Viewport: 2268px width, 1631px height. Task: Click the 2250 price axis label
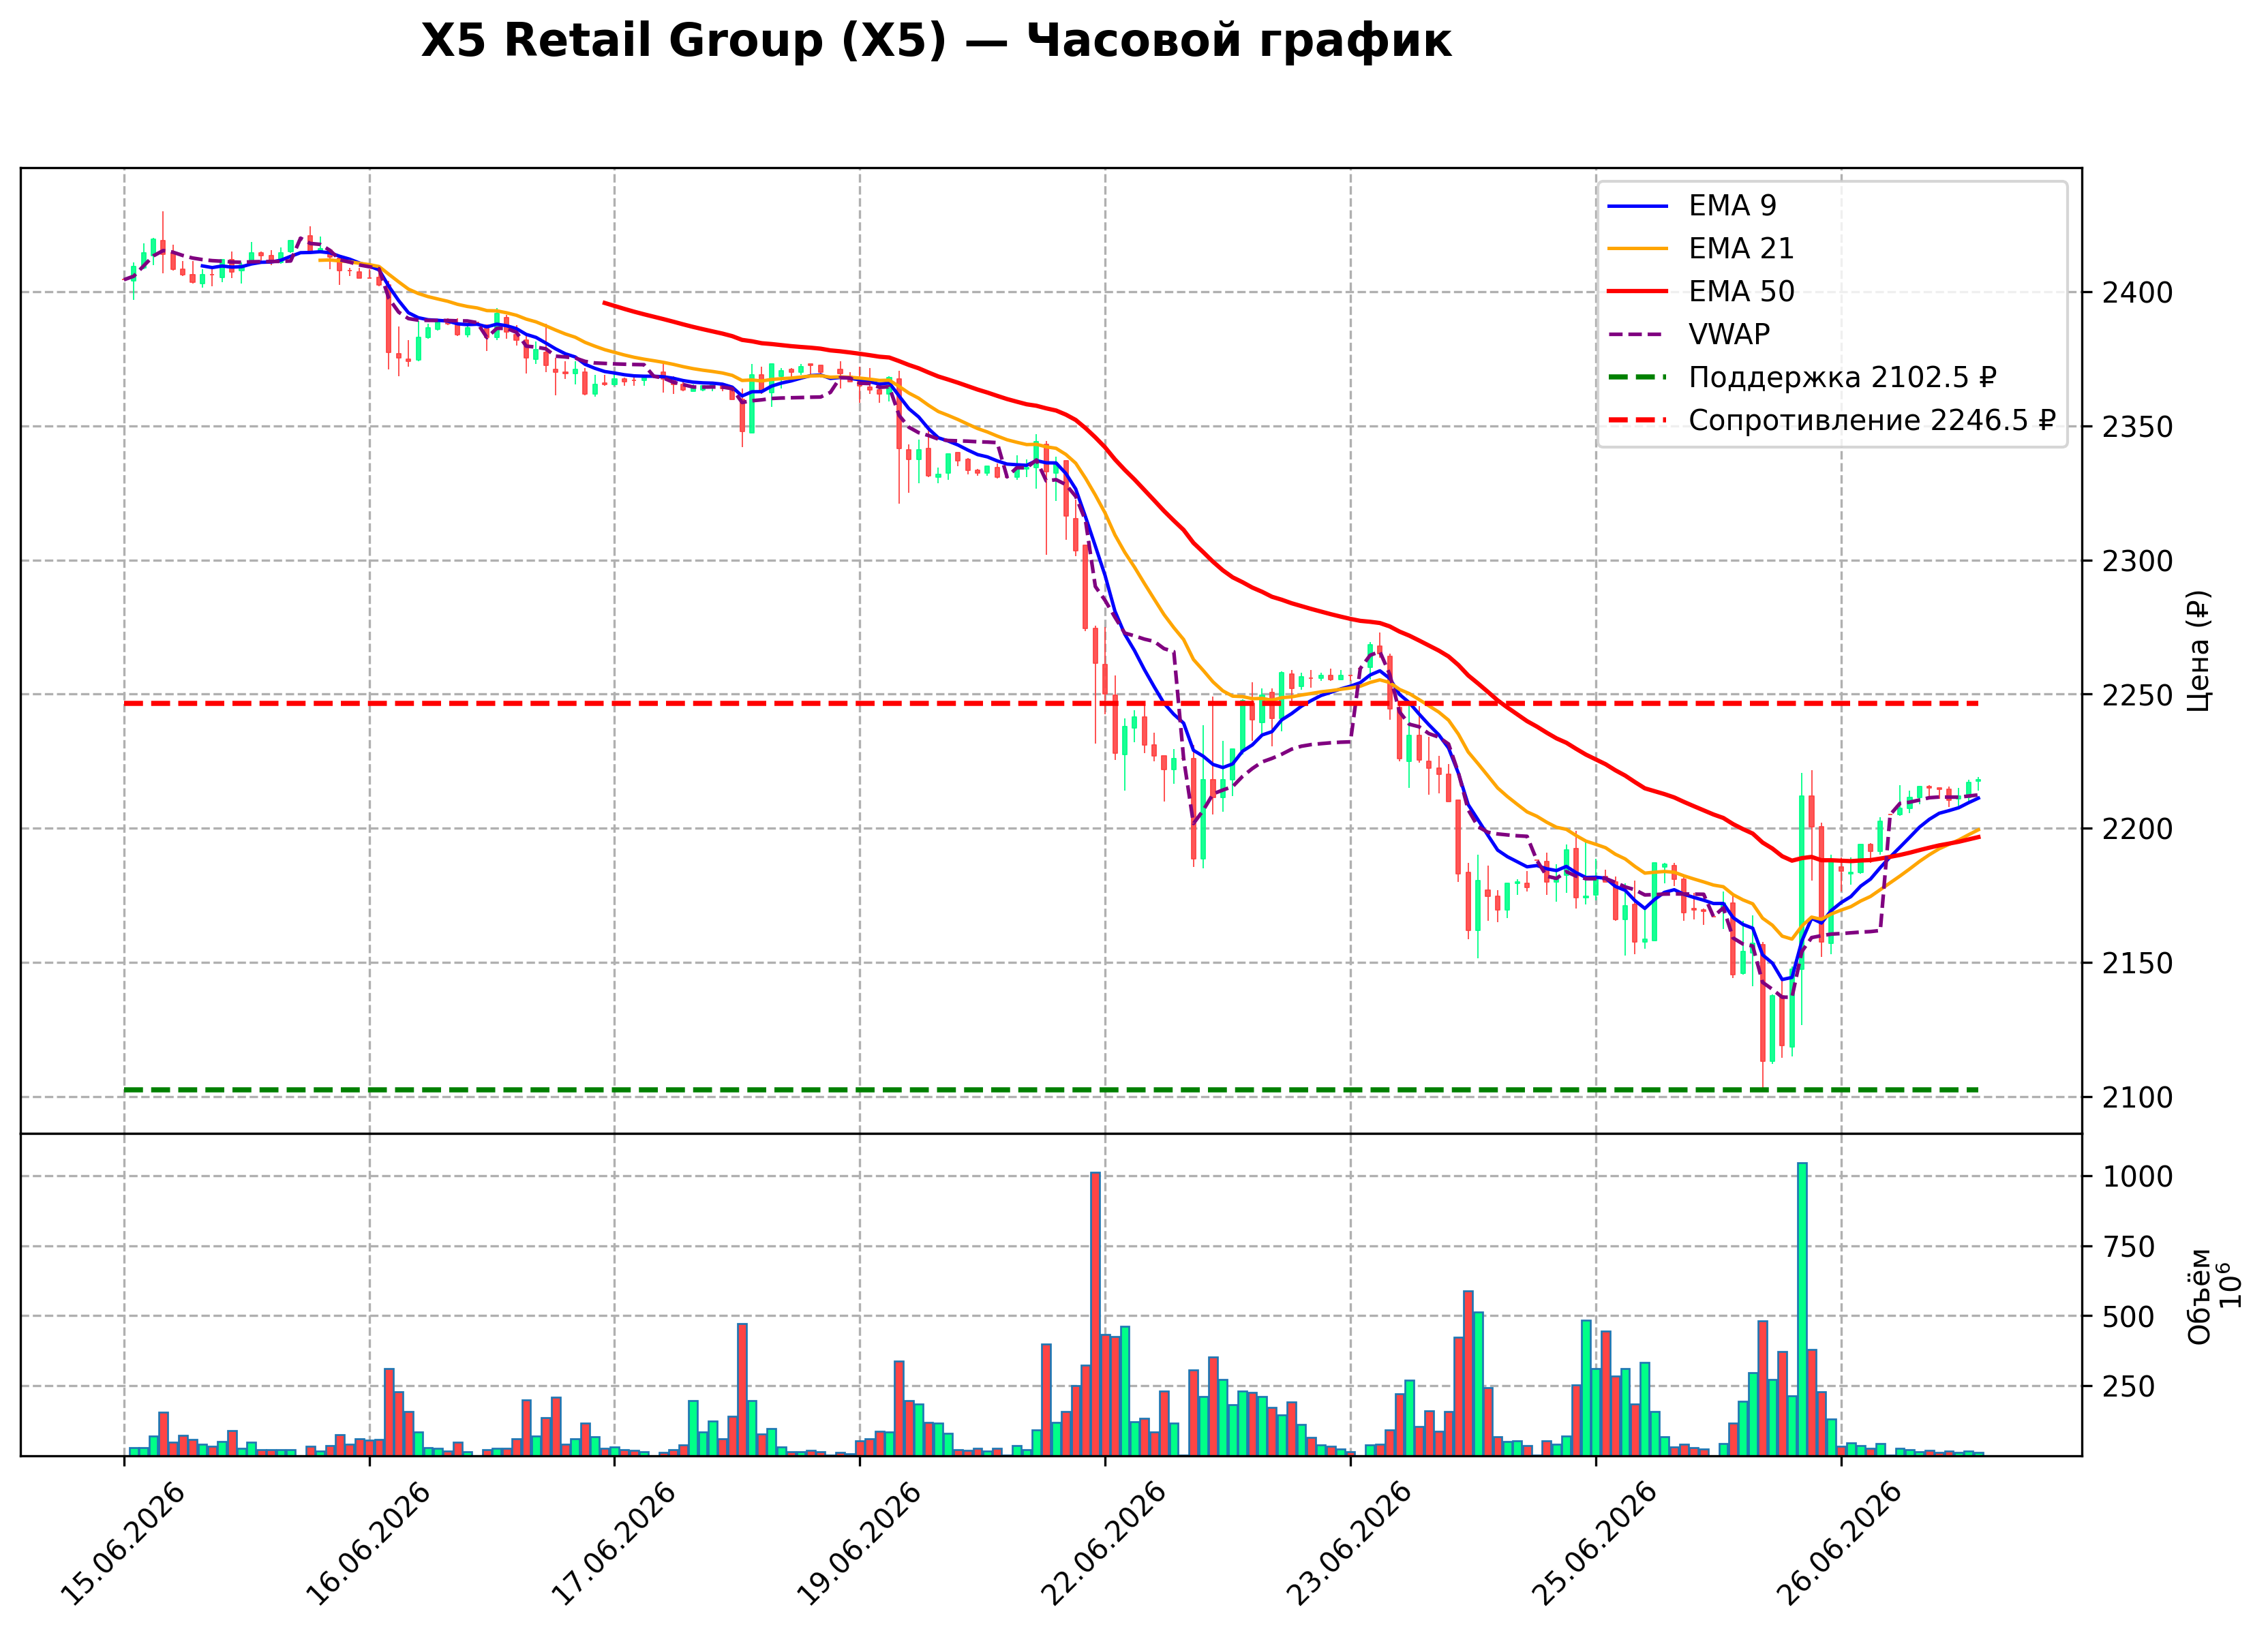click(x=2137, y=695)
